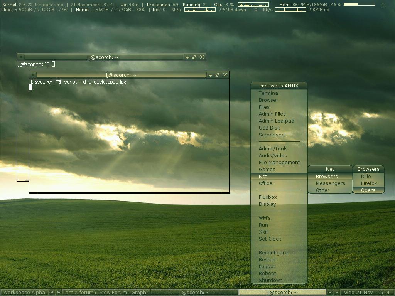Screen dimensions: 395x296
Task: Click next window arrow near the clock
Action: 336,293
